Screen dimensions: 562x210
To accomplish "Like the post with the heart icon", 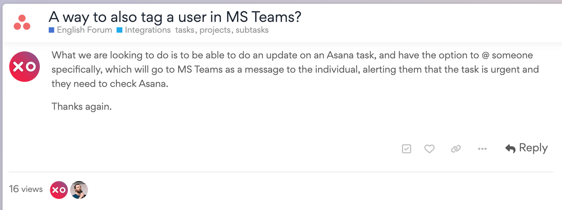I will click(430, 149).
